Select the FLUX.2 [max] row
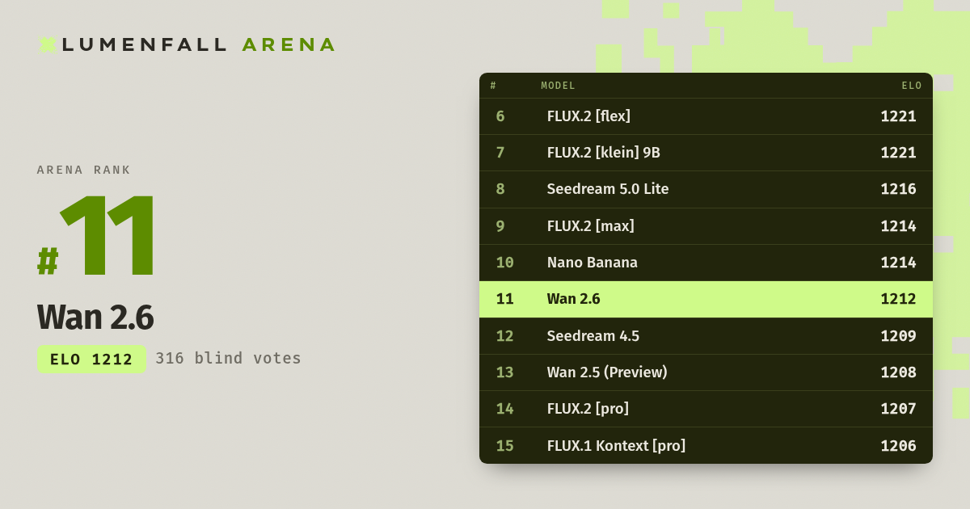Screen dimensions: 970x509 click(x=706, y=226)
